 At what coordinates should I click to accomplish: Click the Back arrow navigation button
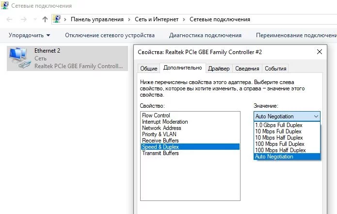(x=10, y=19)
